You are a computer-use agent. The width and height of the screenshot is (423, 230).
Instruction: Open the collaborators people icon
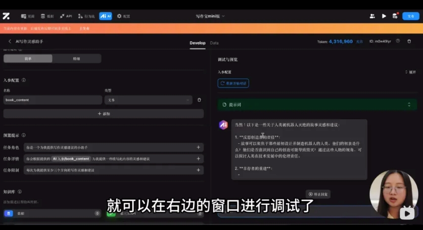(x=372, y=16)
